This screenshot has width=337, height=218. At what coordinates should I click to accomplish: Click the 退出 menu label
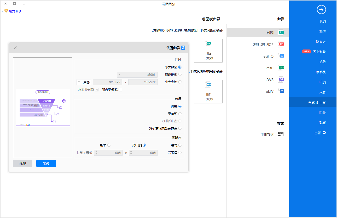(317, 133)
